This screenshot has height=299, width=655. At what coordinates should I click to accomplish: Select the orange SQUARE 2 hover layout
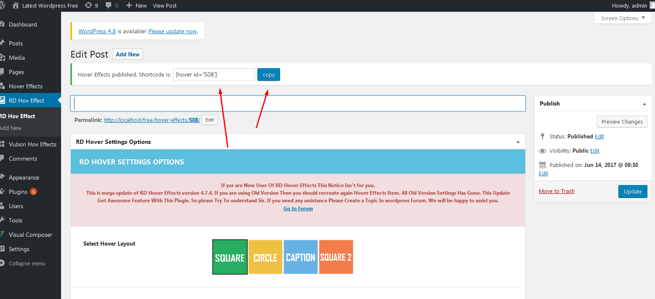(x=336, y=257)
